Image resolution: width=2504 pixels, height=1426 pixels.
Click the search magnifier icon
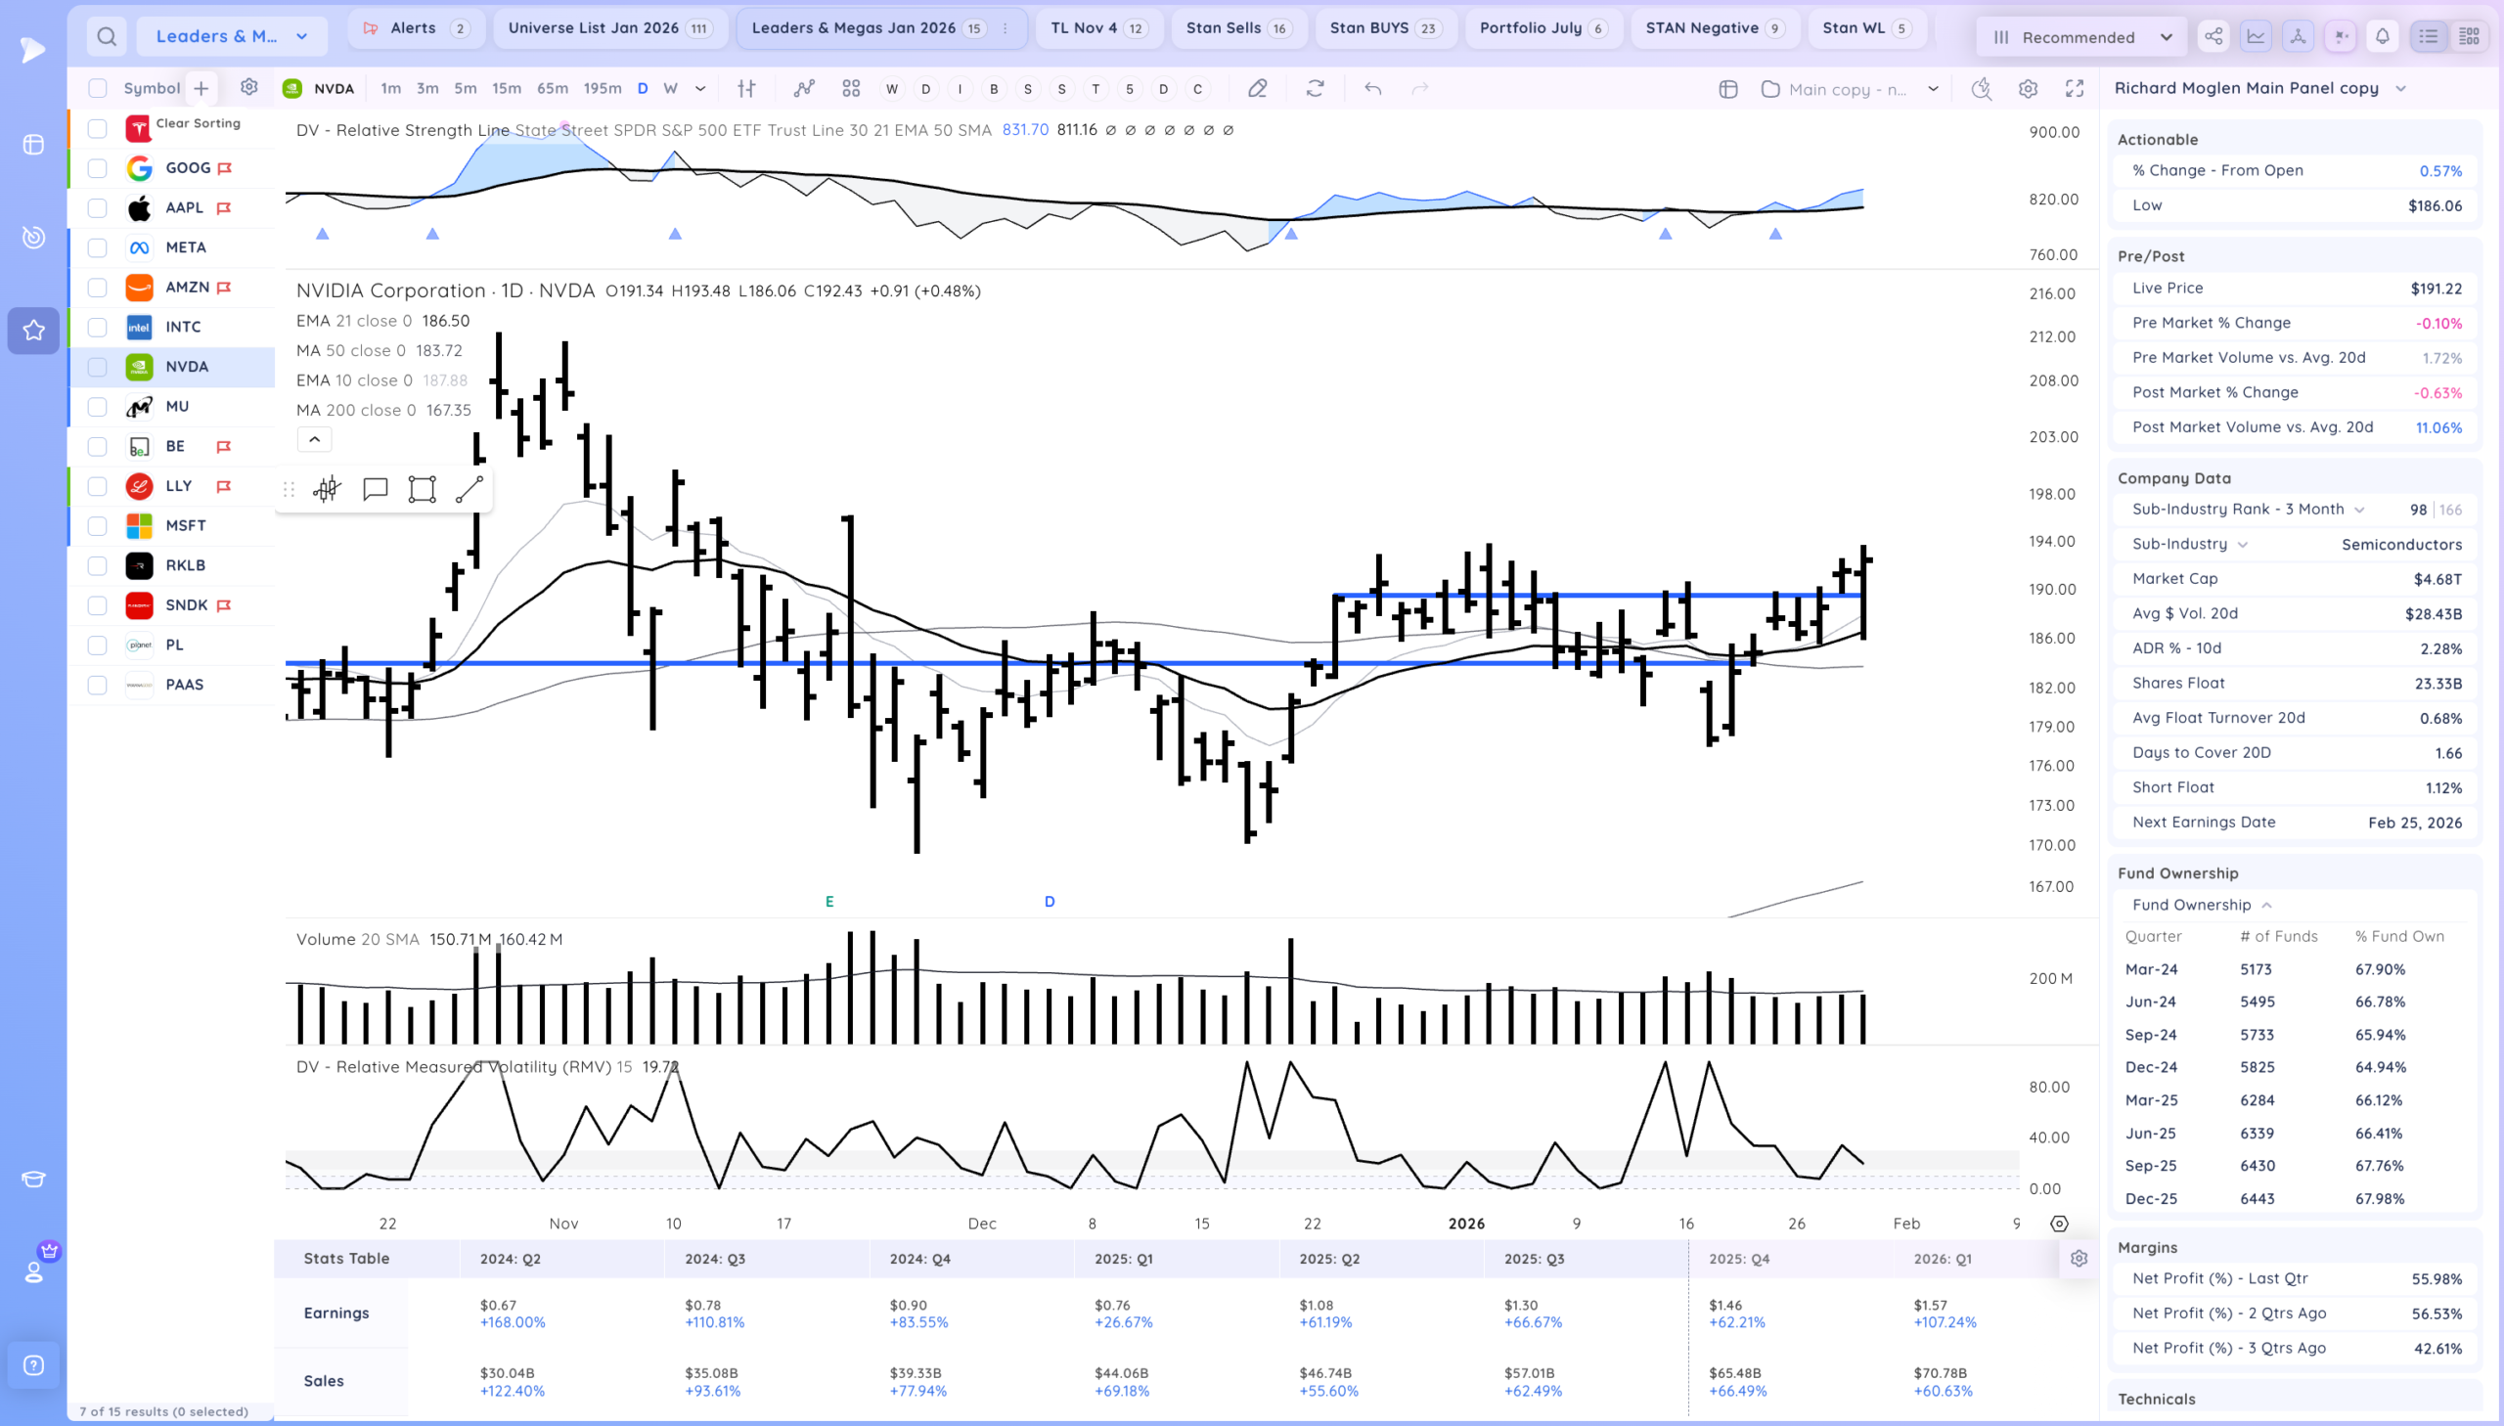click(107, 36)
